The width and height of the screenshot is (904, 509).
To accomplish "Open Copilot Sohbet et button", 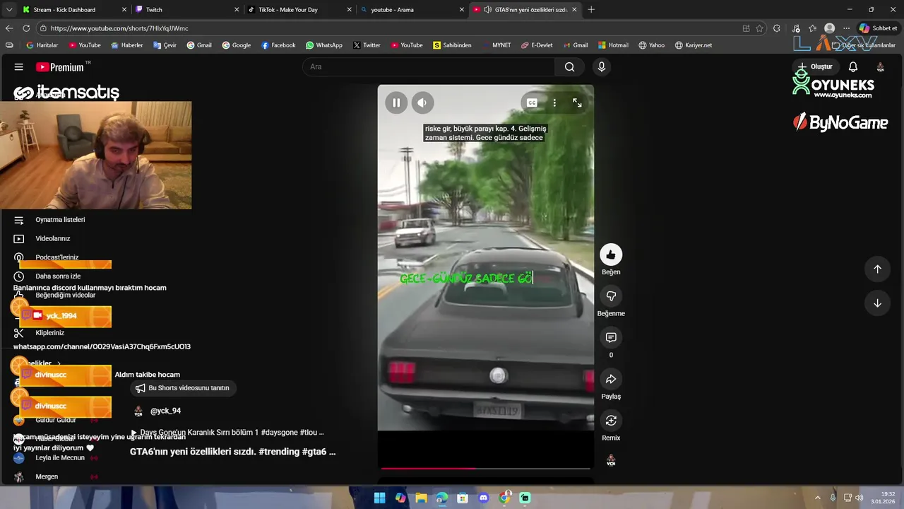I will coord(879,28).
